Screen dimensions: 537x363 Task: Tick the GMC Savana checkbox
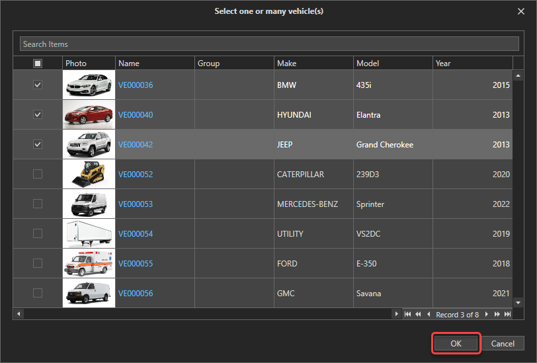pyautogui.click(x=38, y=293)
